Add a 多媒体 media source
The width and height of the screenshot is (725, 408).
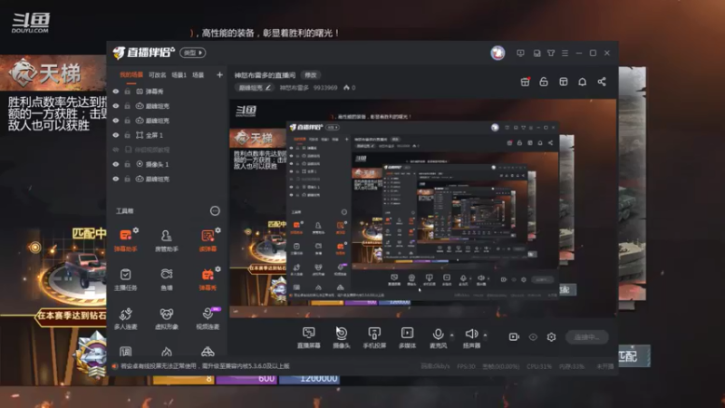pyautogui.click(x=407, y=337)
